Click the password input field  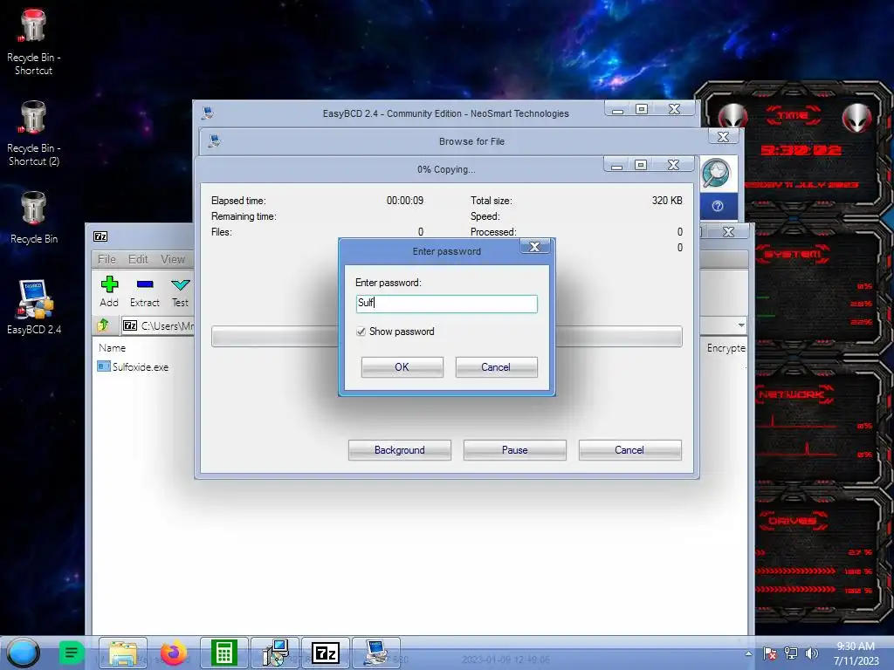tap(446, 304)
